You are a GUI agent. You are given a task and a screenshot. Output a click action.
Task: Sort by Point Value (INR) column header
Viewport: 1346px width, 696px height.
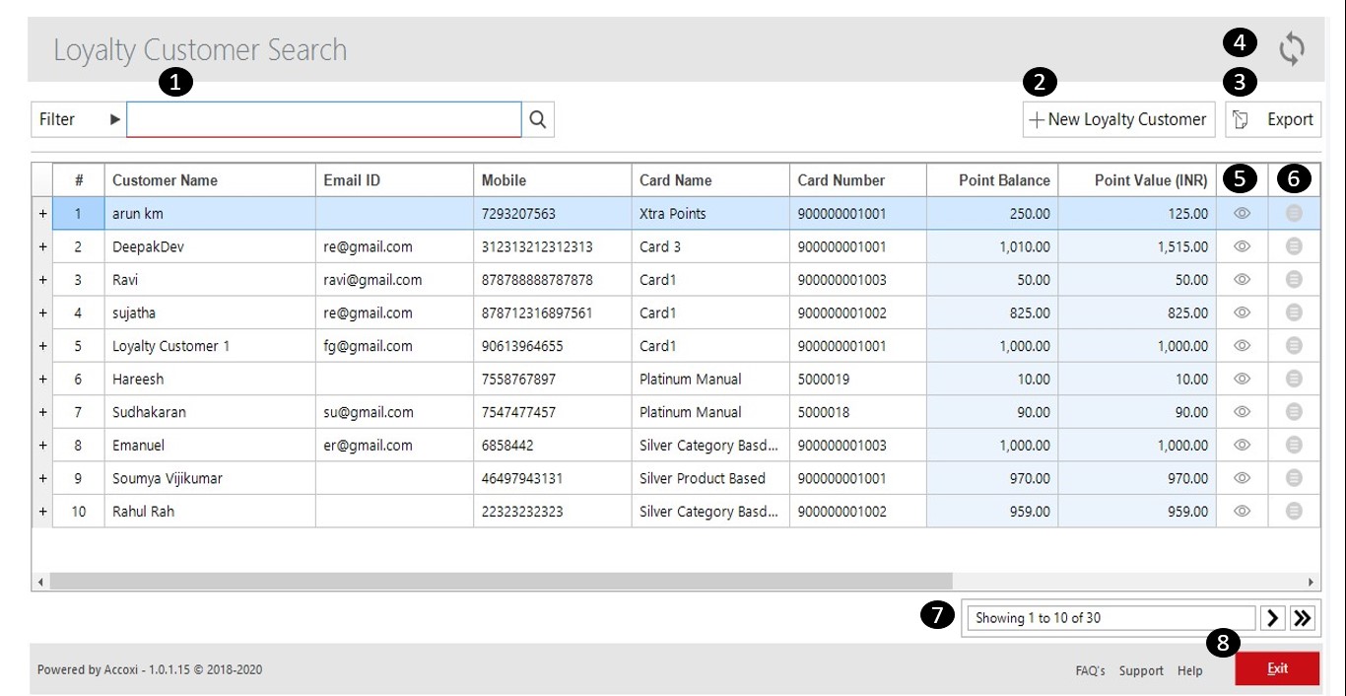click(x=1138, y=180)
